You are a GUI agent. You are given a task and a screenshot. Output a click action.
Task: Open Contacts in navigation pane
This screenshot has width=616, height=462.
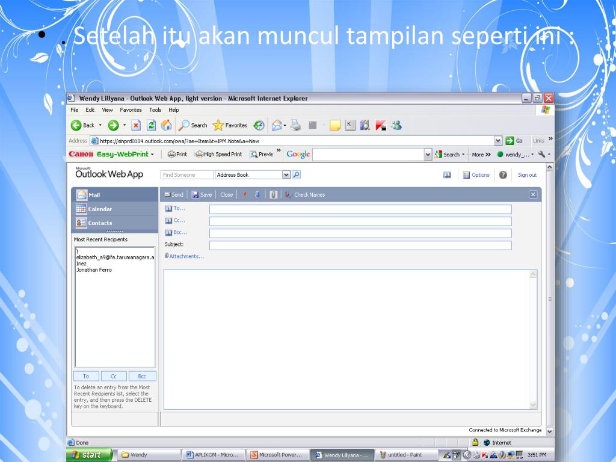tap(115, 223)
